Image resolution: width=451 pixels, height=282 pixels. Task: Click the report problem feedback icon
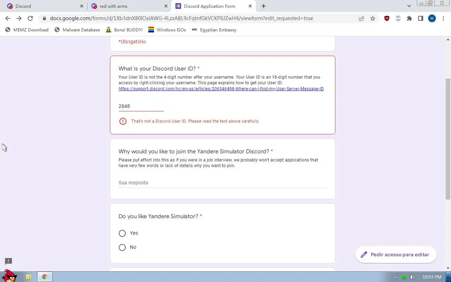coord(8,261)
